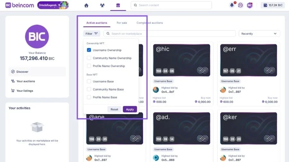The height and width of the screenshot is (162, 289).
Task: Open the Recently sort dropdown
Action: pos(259,34)
